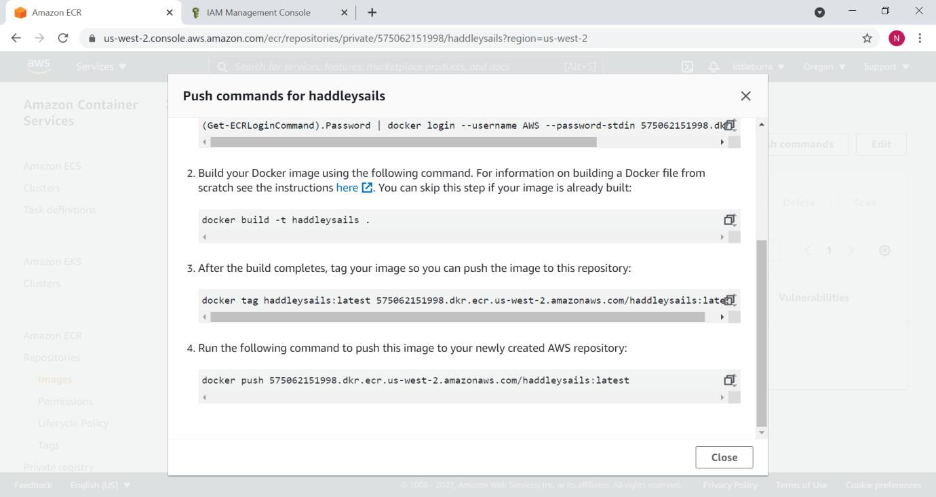Close the Amazon ECR tab
The width and height of the screenshot is (936, 497).
(169, 12)
